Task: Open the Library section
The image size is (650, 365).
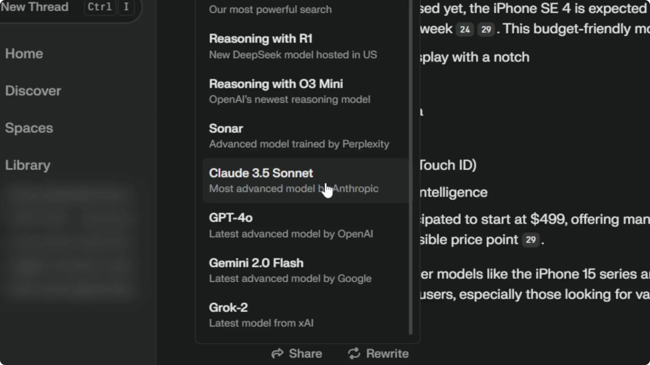Action: point(27,165)
